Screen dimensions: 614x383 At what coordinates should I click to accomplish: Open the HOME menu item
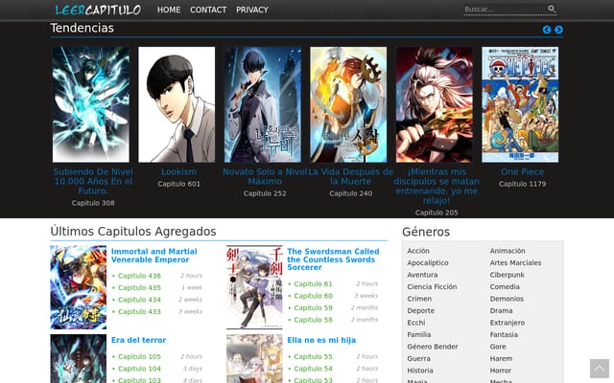(x=169, y=10)
